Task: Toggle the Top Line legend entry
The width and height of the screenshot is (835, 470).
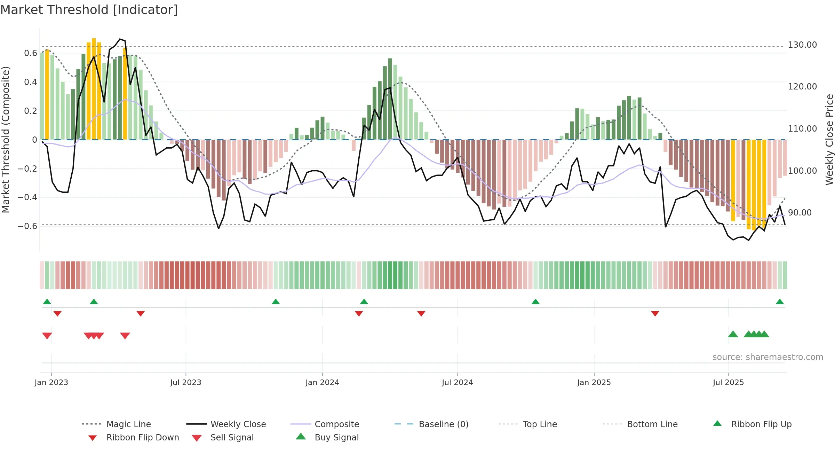Action: (527, 424)
